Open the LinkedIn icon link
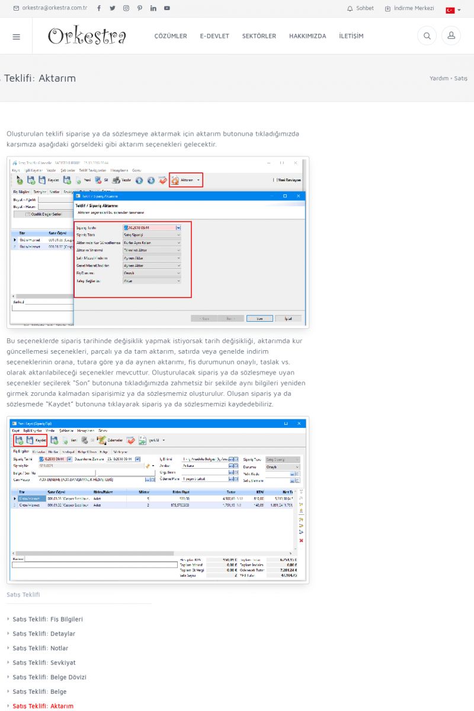The height and width of the screenshot is (711, 474). click(x=153, y=8)
